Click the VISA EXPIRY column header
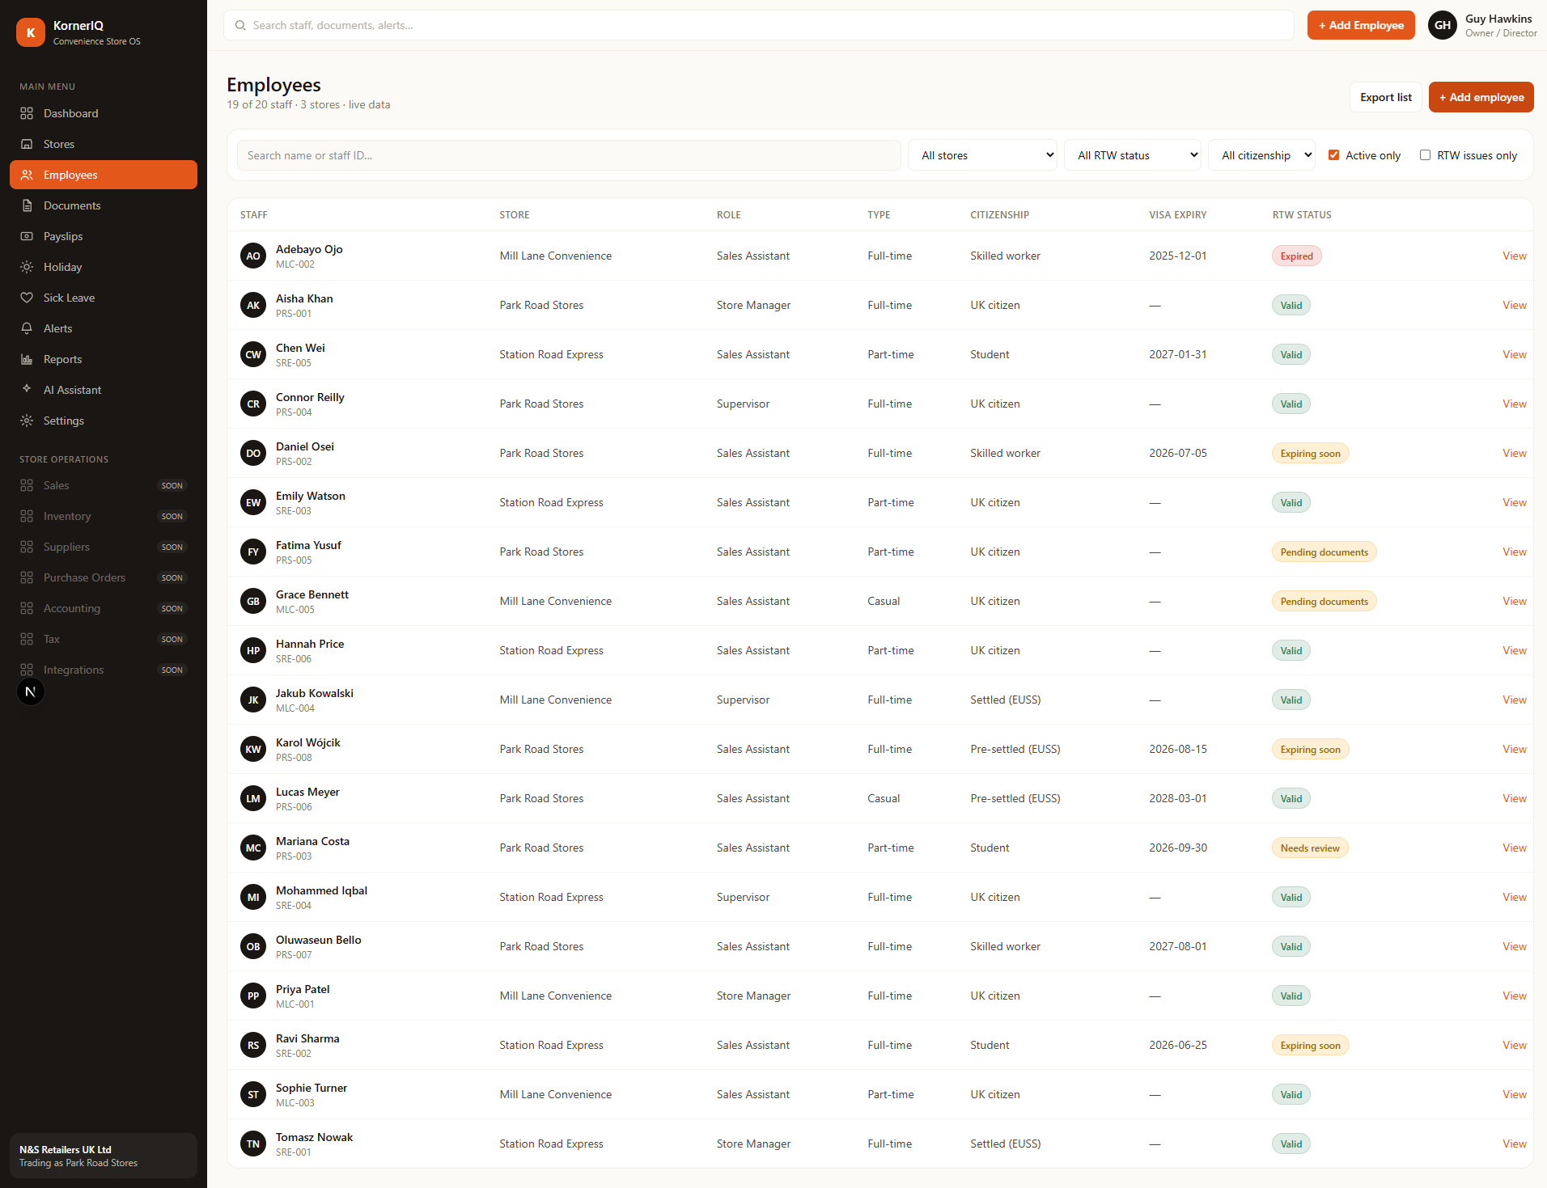 coord(1177,215)
